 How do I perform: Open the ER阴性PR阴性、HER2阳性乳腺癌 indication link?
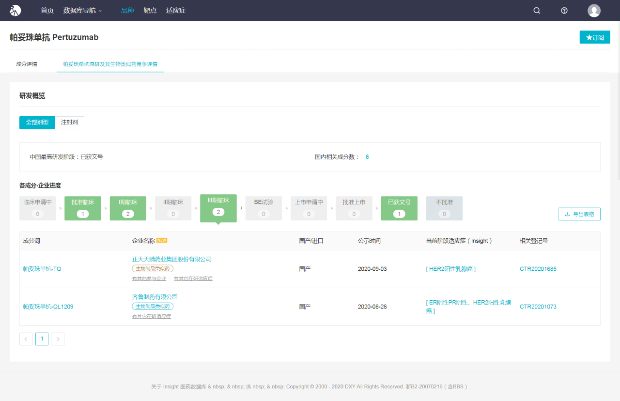[468, 307]
